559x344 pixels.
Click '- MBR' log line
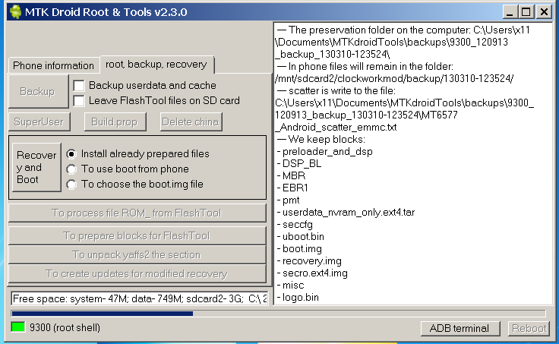(291, 175)
